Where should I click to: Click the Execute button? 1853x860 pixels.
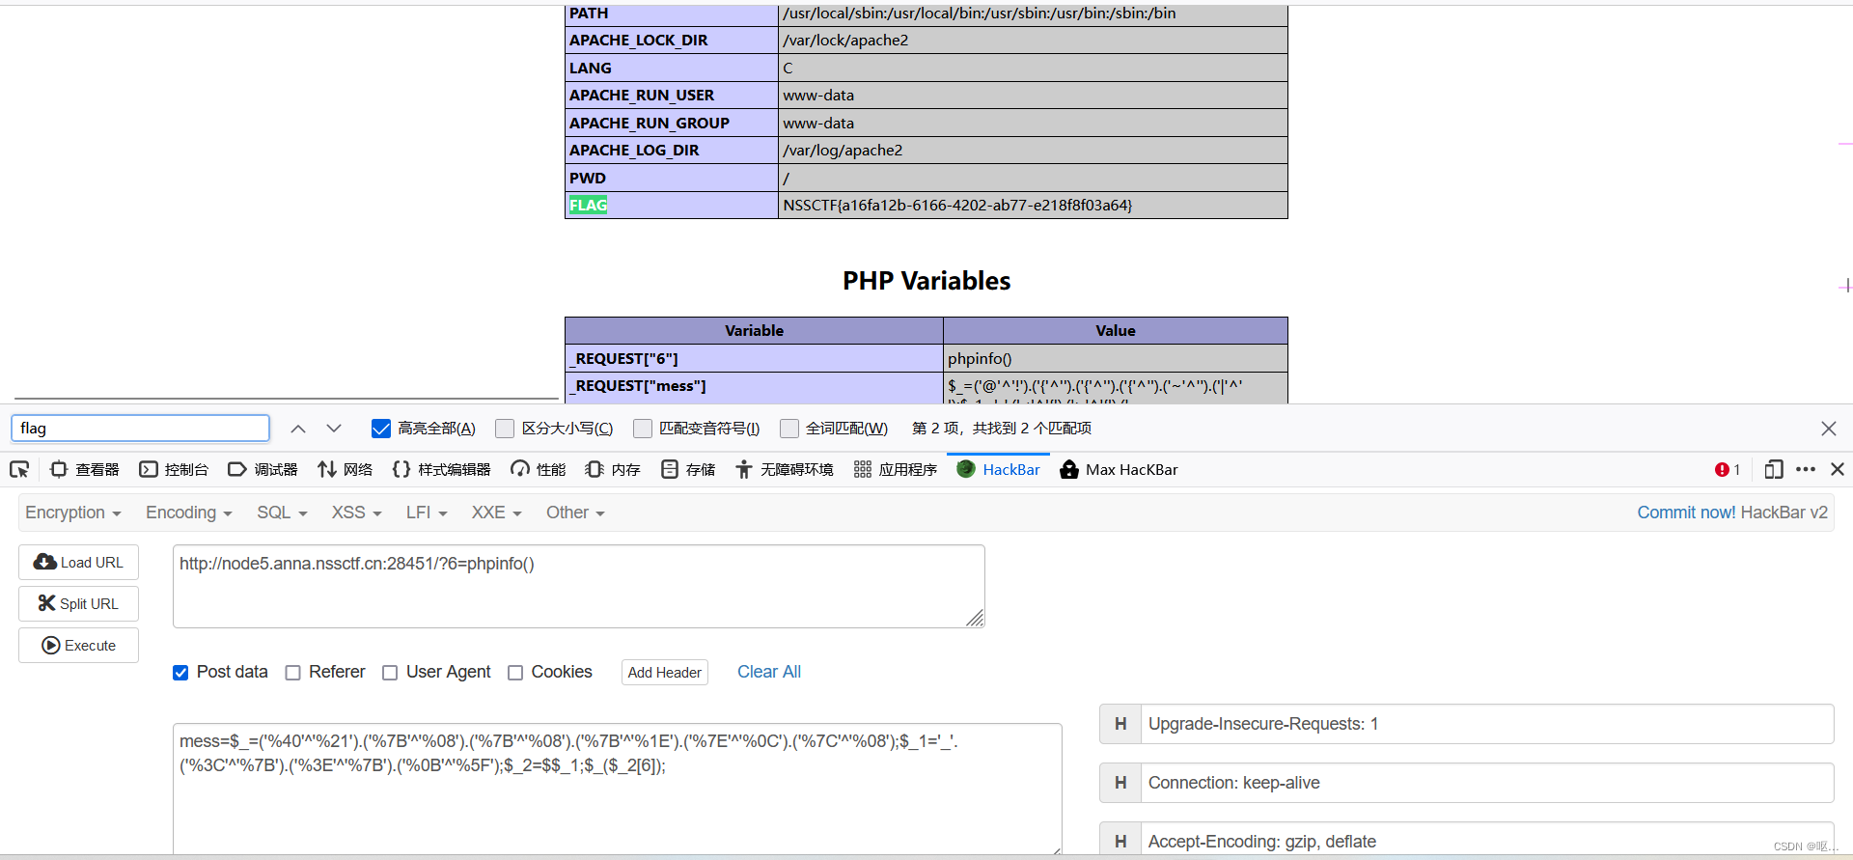pos(78,646)
